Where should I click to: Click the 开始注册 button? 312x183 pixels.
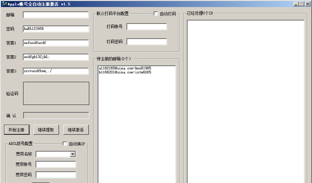coord(17,130)
